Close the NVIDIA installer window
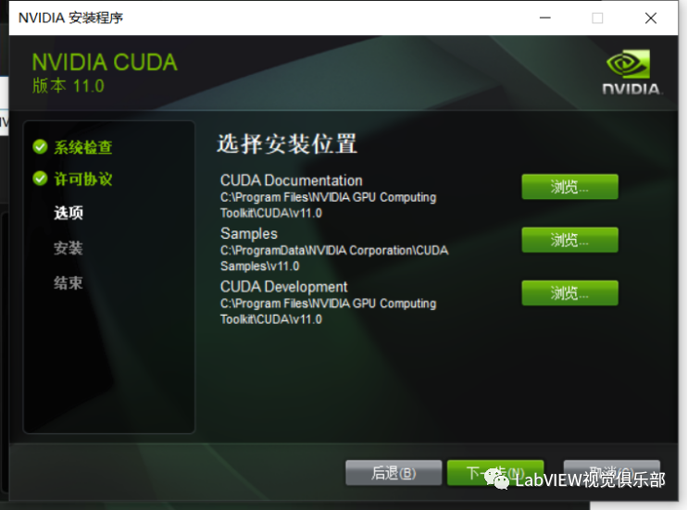This screenshot has width=688, height=510. [x=651, y=18]
